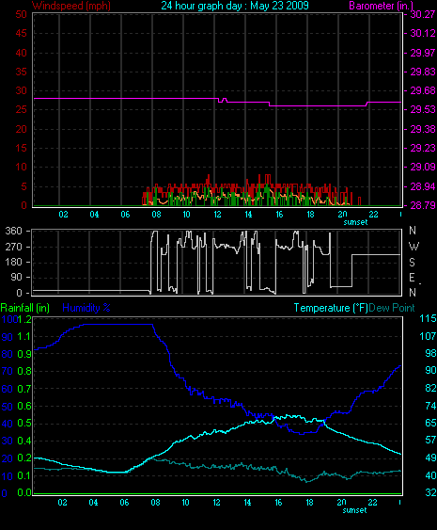
Task: Select the title '24 hour graph day : May 23 2009'
Action: click(235, 6)
